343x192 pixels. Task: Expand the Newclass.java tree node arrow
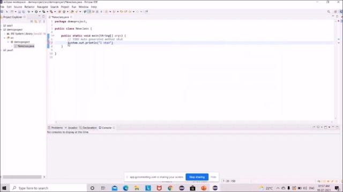[12, 46]
